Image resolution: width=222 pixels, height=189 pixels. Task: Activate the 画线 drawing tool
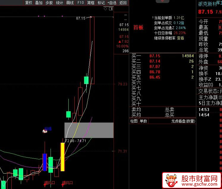[x=70, y=3]
